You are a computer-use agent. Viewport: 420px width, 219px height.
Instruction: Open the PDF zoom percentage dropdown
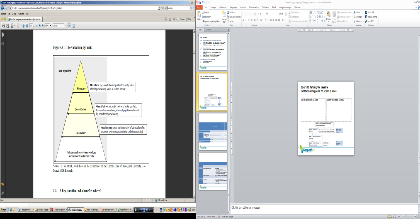[x=50, y=26]
